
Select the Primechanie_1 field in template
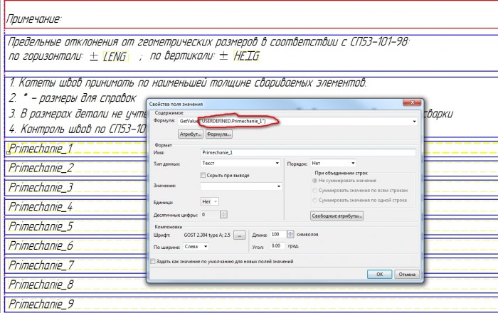pyautogui.click(x=41, y=148)
